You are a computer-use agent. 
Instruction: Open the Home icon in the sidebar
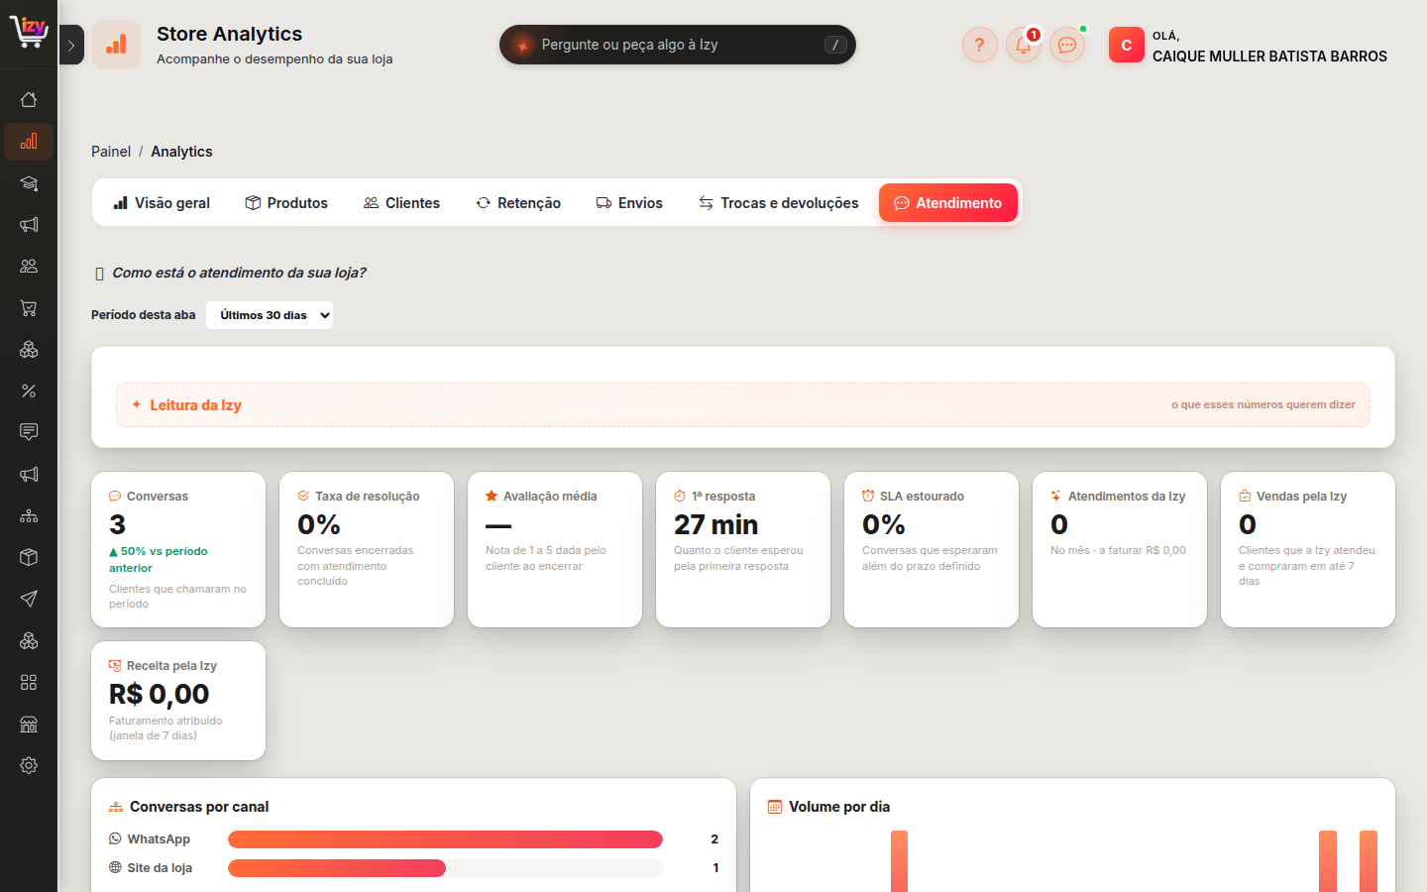pyautogui.click(x=29, y=99)
